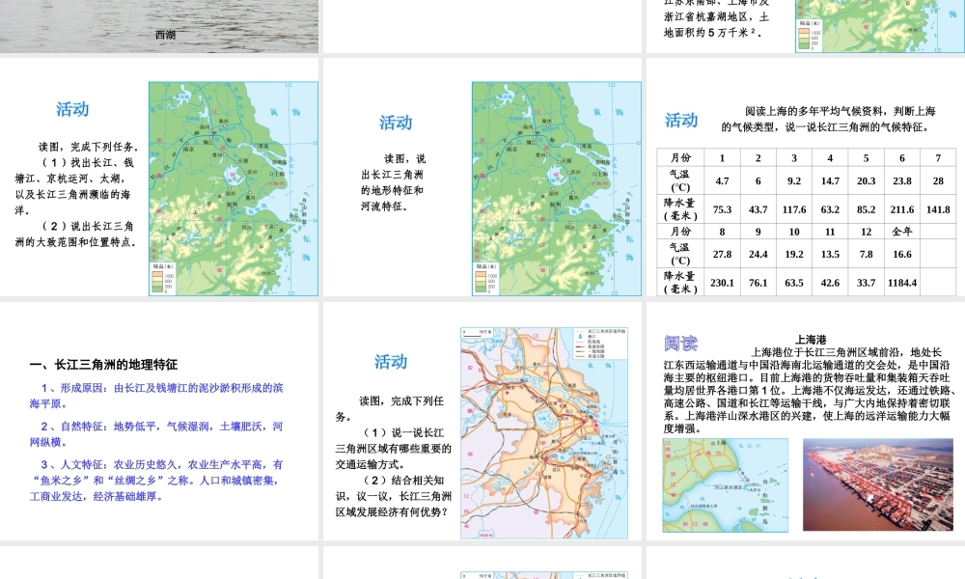
Task: Click the line starting 2、自然特征
Action: pyautogui.click(x=156, y=434)
